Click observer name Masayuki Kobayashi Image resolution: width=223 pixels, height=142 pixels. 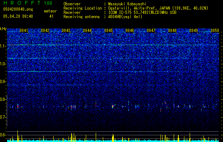pyautogui.click(x=127, y=4)
